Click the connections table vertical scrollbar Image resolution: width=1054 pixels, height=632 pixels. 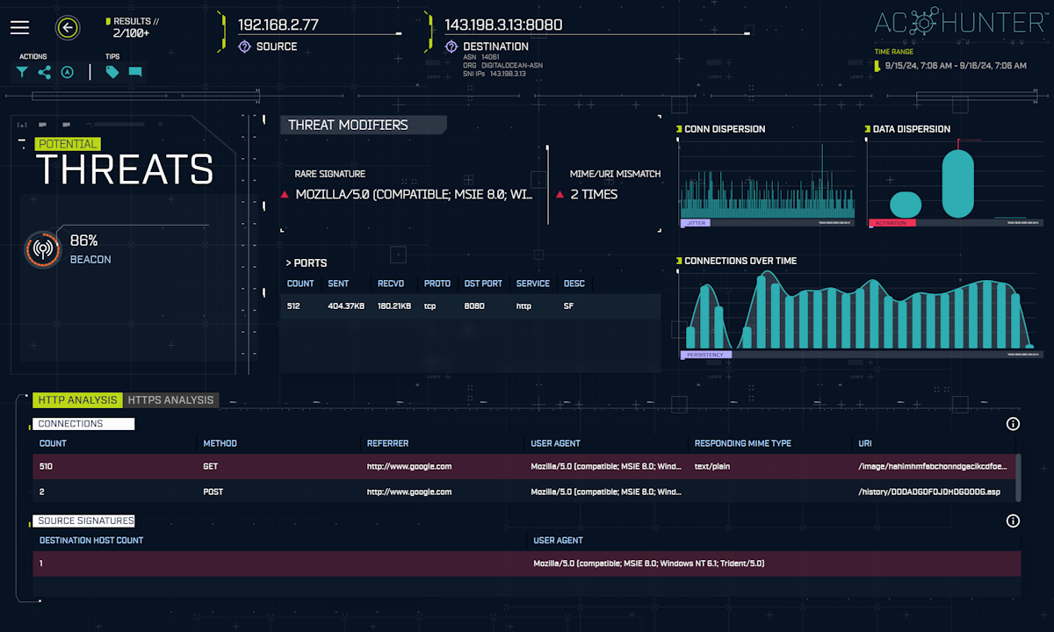point(1018,475)
